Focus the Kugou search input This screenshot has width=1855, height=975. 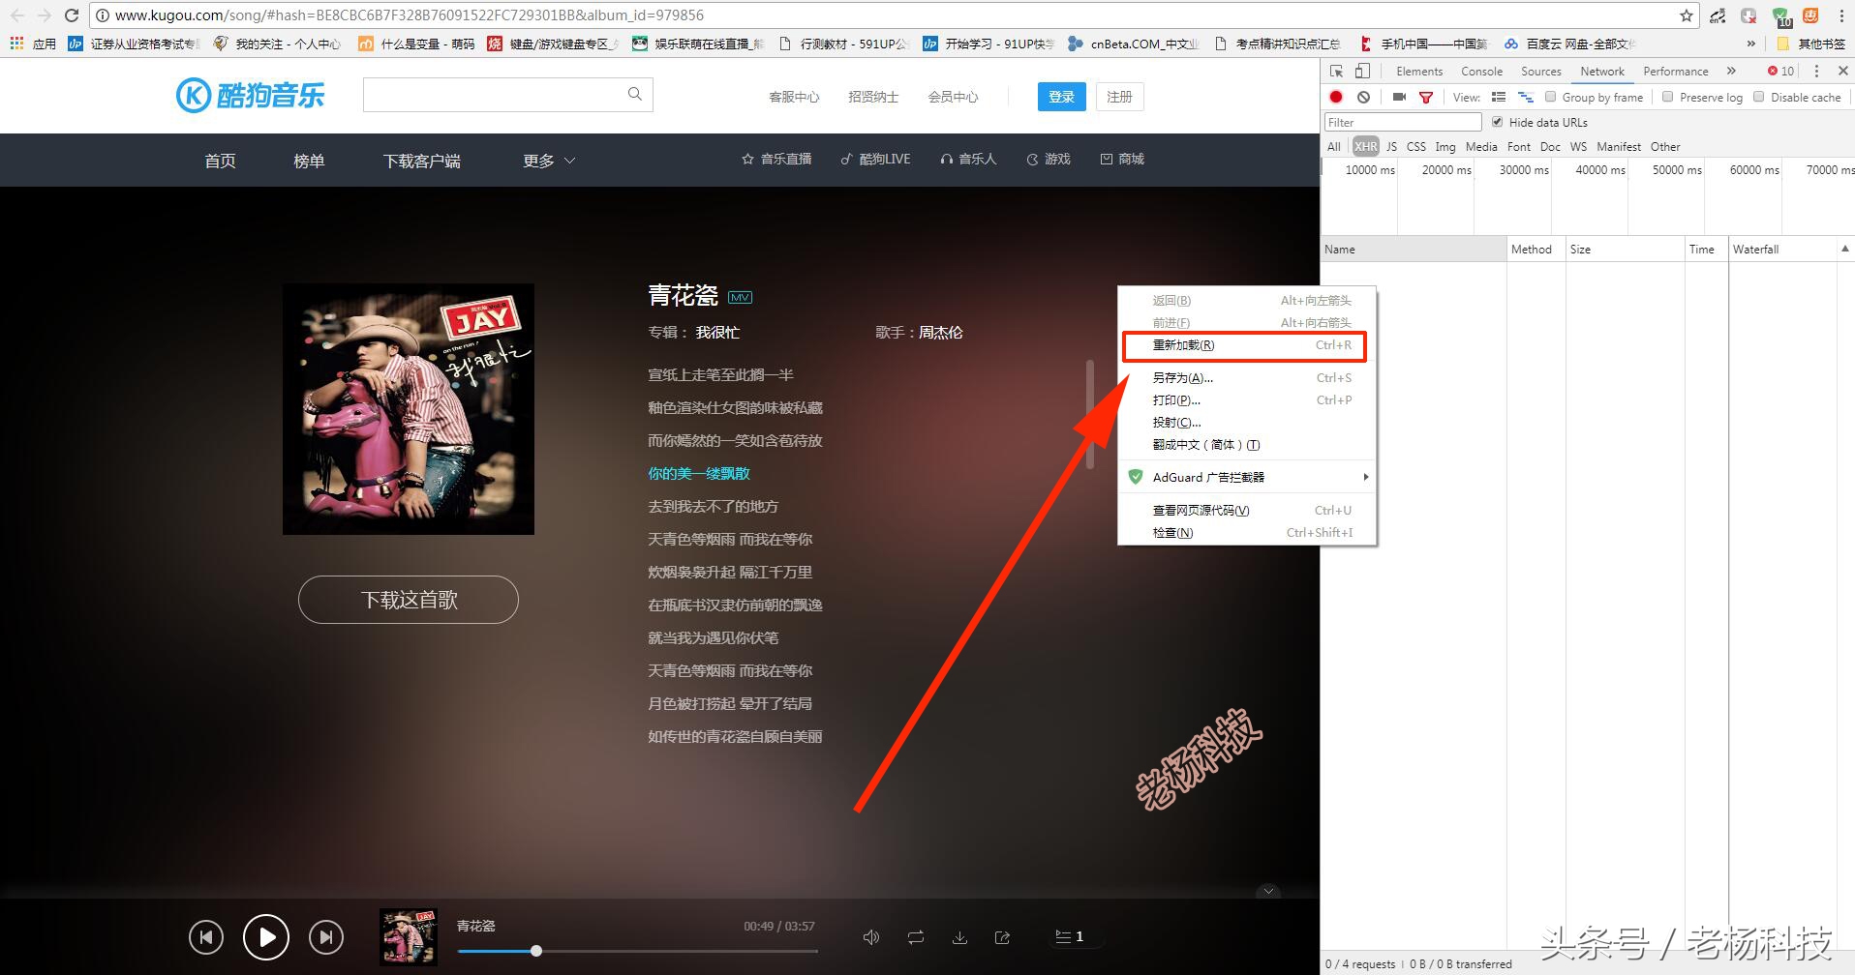click(495, 95)
